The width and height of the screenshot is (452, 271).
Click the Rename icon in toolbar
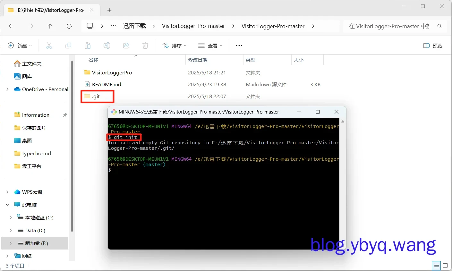tap(107, 46)
